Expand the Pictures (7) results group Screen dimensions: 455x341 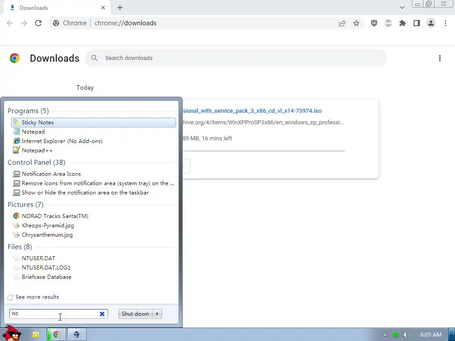[x=25, y=204]
